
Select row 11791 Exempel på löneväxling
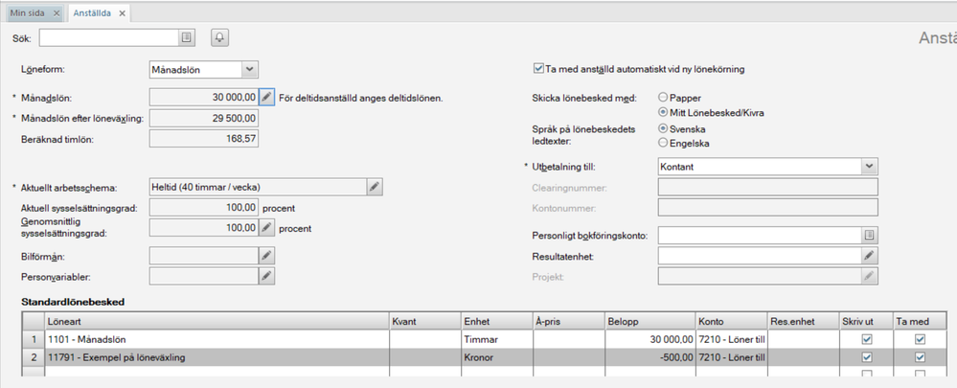coord(192,357)
